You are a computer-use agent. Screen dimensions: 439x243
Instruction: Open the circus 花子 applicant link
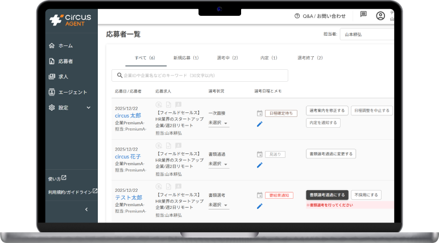[128, 157]
